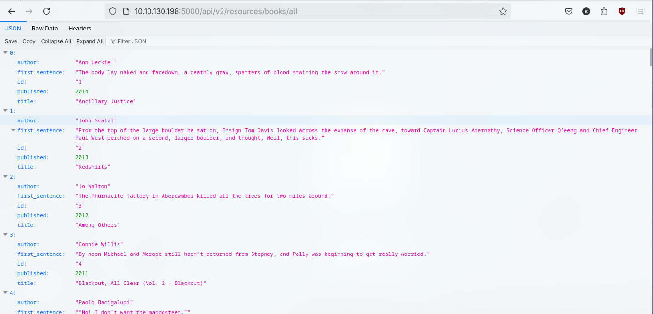Select the title "Among Others"
Viewport: 653px width, 314px height.
tap(98, 225)
